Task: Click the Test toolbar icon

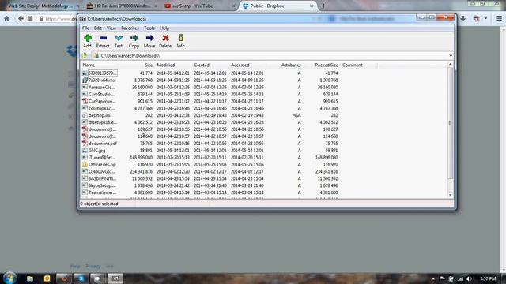Action: 119,41
